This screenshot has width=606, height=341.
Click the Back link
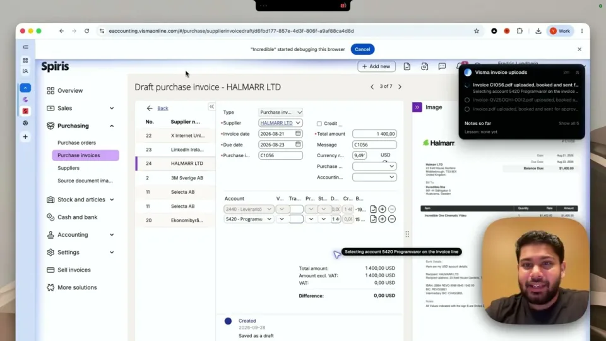(163, 108)
